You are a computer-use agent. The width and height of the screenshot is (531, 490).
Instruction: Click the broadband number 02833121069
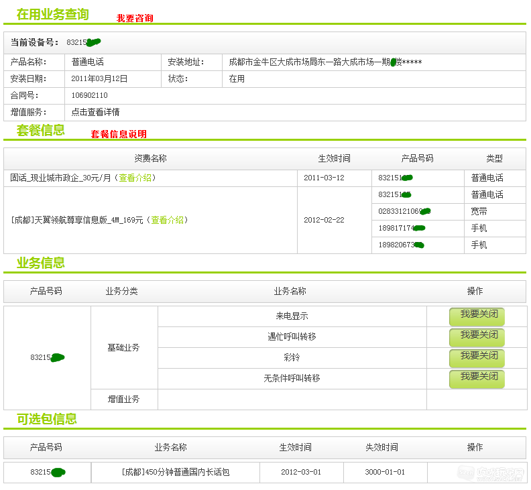[x=404, y=211]
